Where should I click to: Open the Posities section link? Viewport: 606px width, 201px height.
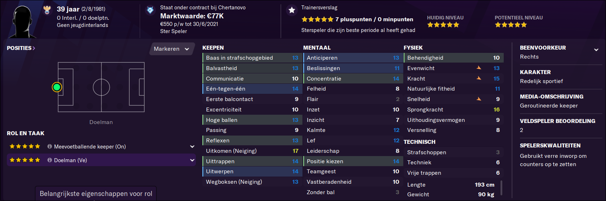point(21,48)
